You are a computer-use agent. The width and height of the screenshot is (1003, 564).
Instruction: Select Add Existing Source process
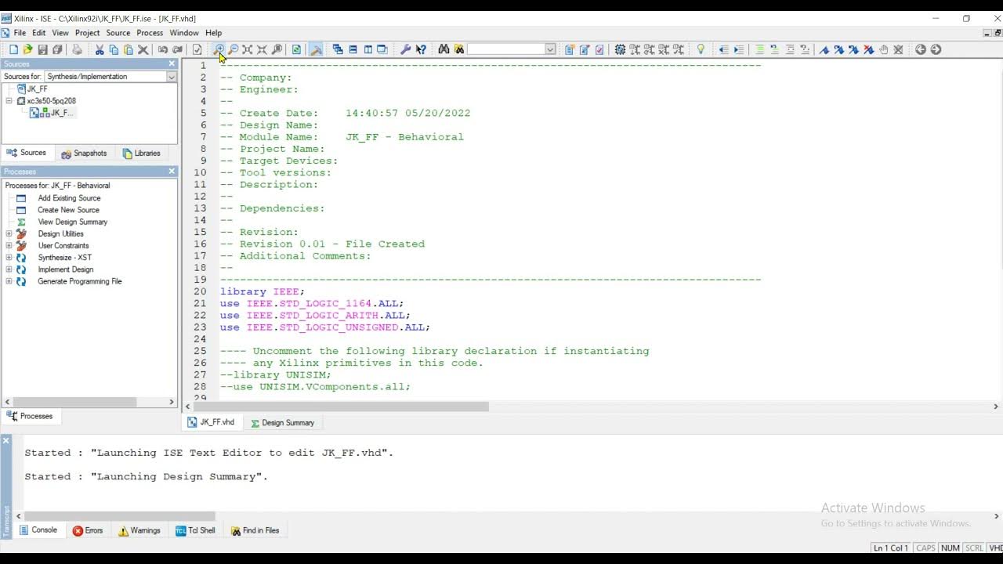[x=69, y=198]
